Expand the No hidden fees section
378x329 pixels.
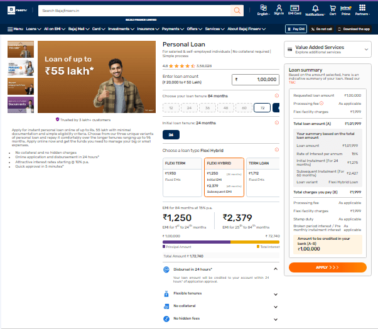click(276, 318)
